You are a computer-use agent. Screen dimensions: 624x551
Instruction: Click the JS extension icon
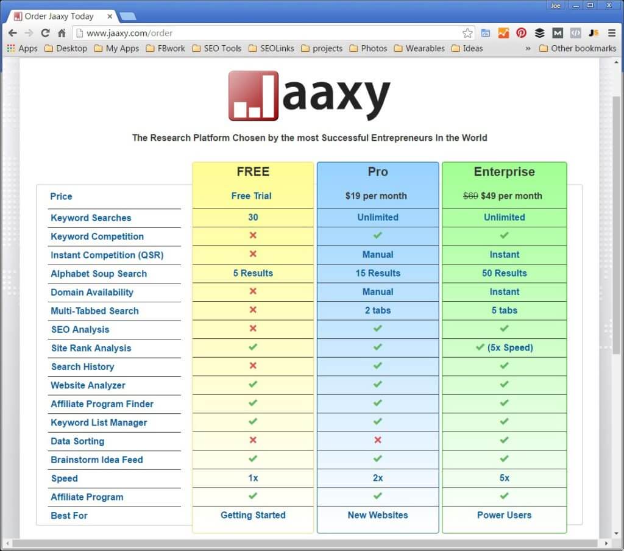[594, 33]
